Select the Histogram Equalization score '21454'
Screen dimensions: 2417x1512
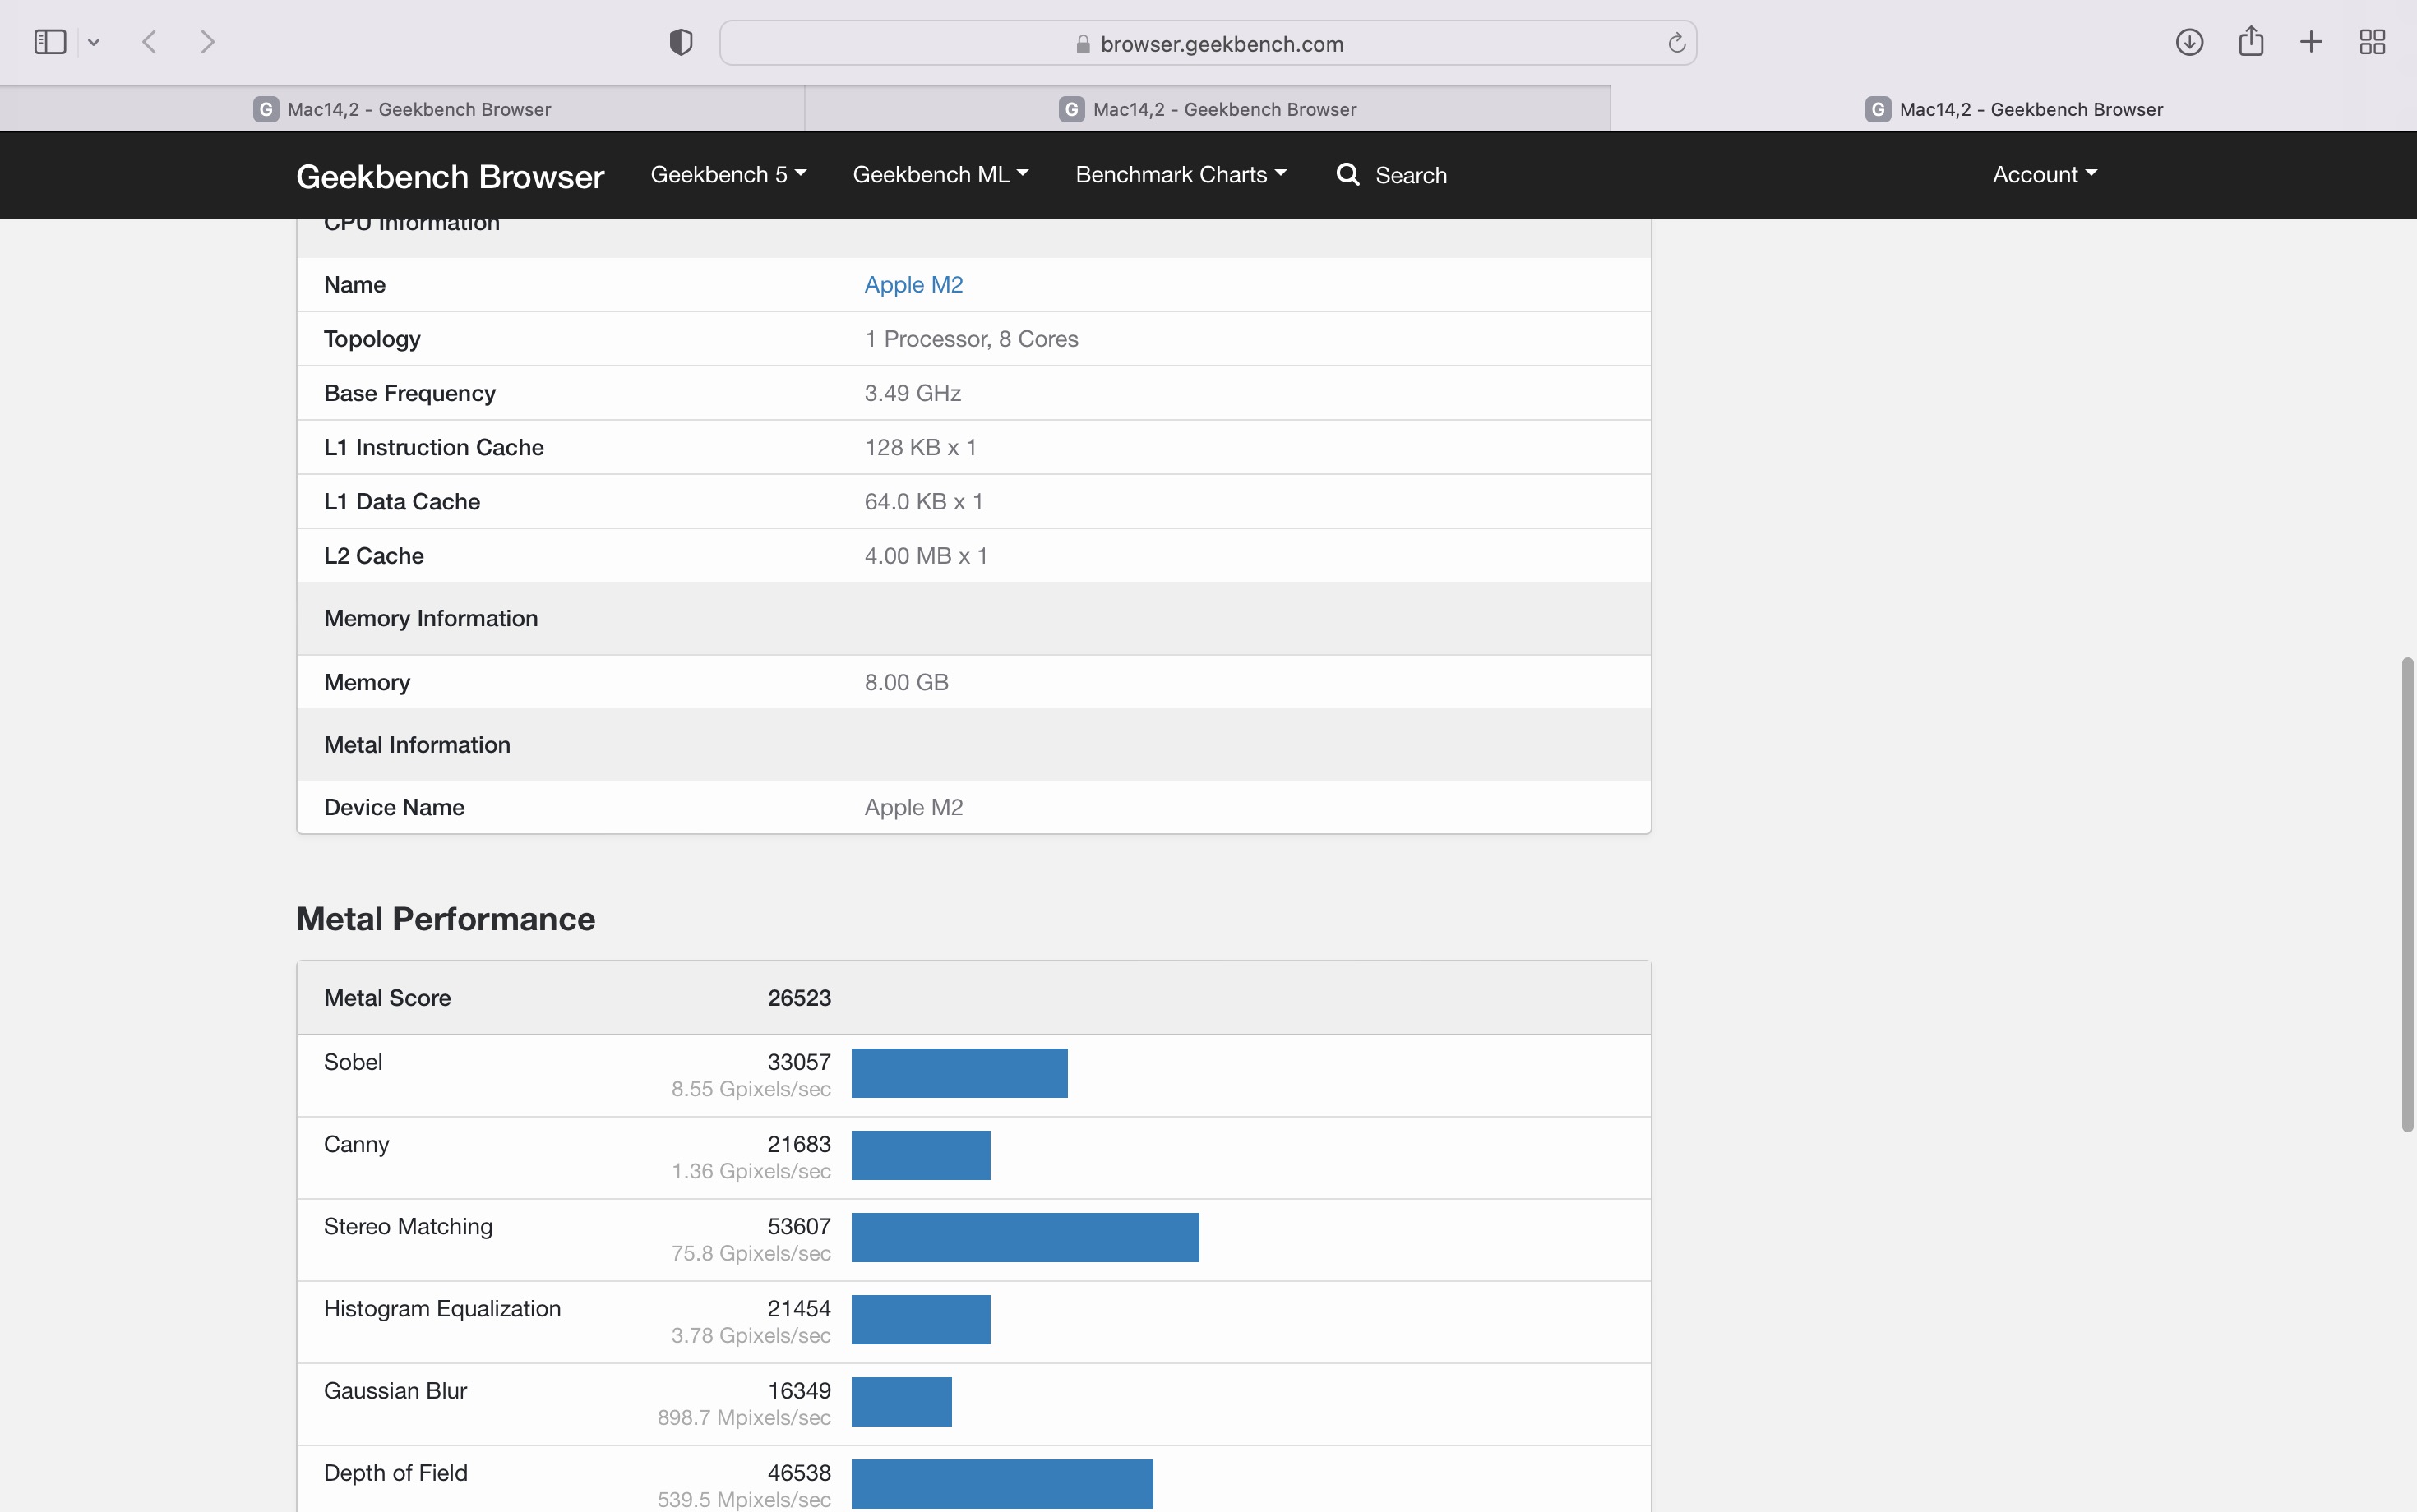pos(799,1309)
